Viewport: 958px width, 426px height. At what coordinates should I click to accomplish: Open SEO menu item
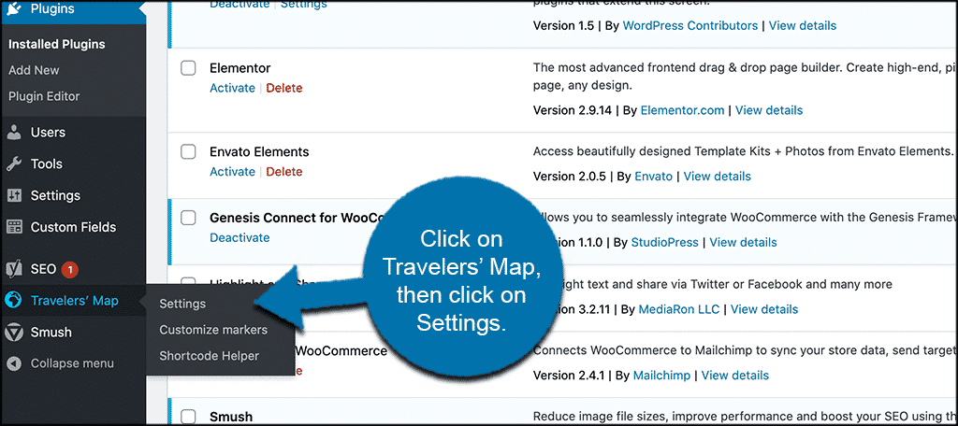[x=43, y=269]
